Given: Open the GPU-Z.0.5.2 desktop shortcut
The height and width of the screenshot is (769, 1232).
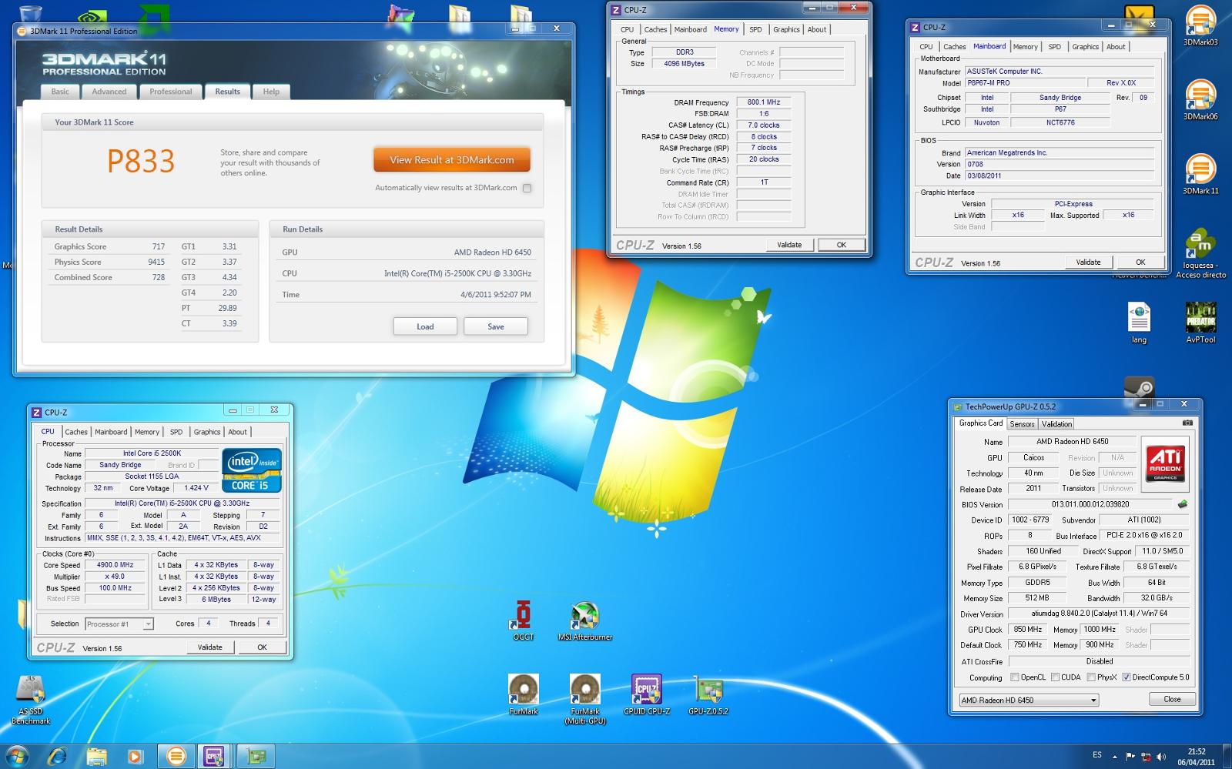Looking at the screenshot, I should click(x=708, y=694).
